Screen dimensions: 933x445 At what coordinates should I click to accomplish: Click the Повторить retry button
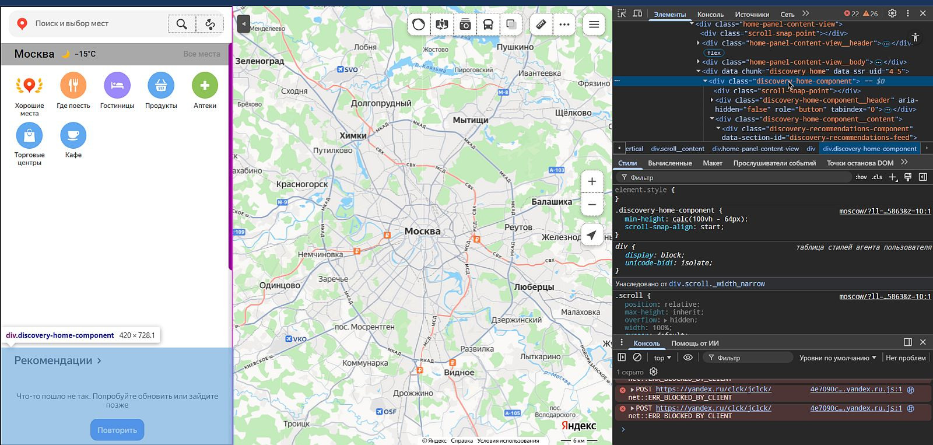117,430
